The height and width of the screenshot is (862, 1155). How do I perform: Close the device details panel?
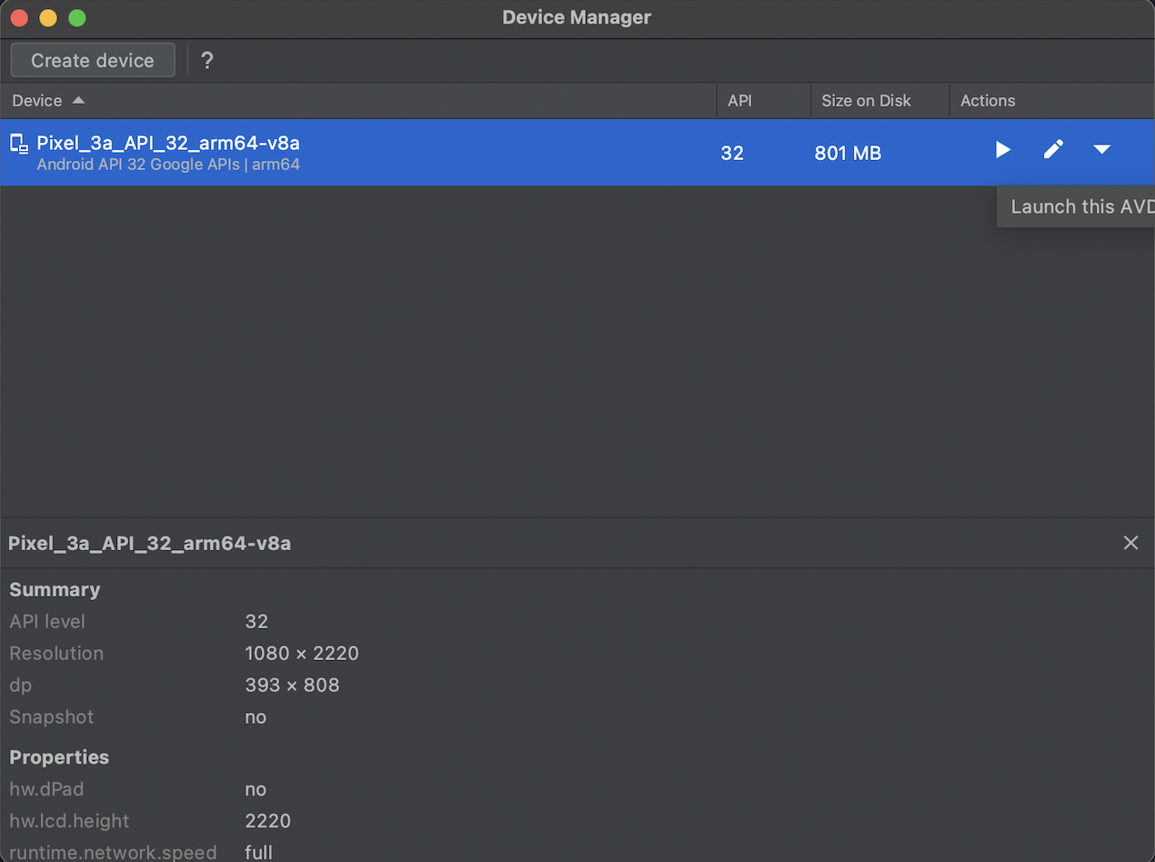[x=1130, y=543]
